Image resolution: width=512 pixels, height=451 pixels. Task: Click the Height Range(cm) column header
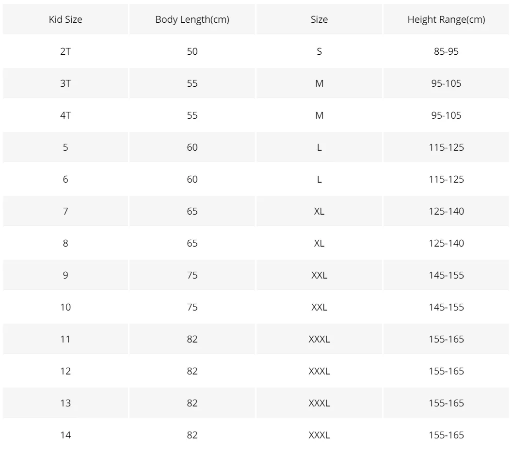pyautogui.click(x=446, y=19)
